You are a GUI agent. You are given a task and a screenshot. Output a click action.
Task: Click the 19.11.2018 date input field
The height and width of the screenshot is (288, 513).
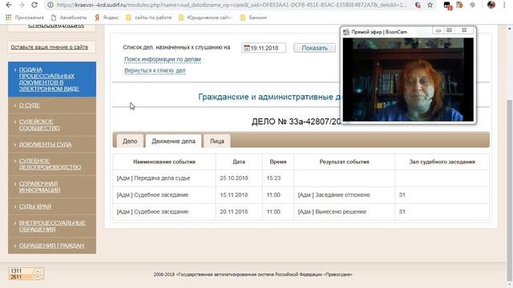click(x=264, y=48)
